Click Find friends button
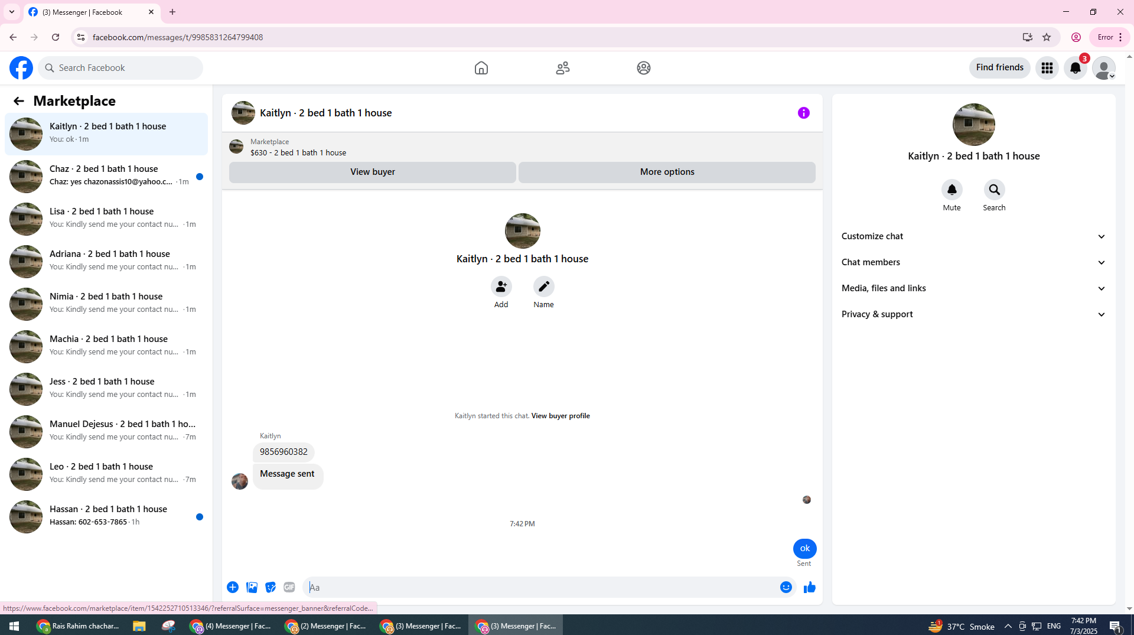 coord(1000,67)
